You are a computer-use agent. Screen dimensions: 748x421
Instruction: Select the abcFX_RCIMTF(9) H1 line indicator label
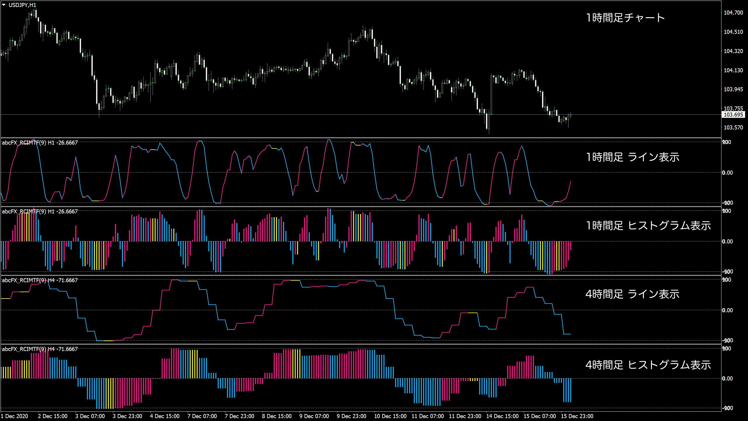click(39, 143)
